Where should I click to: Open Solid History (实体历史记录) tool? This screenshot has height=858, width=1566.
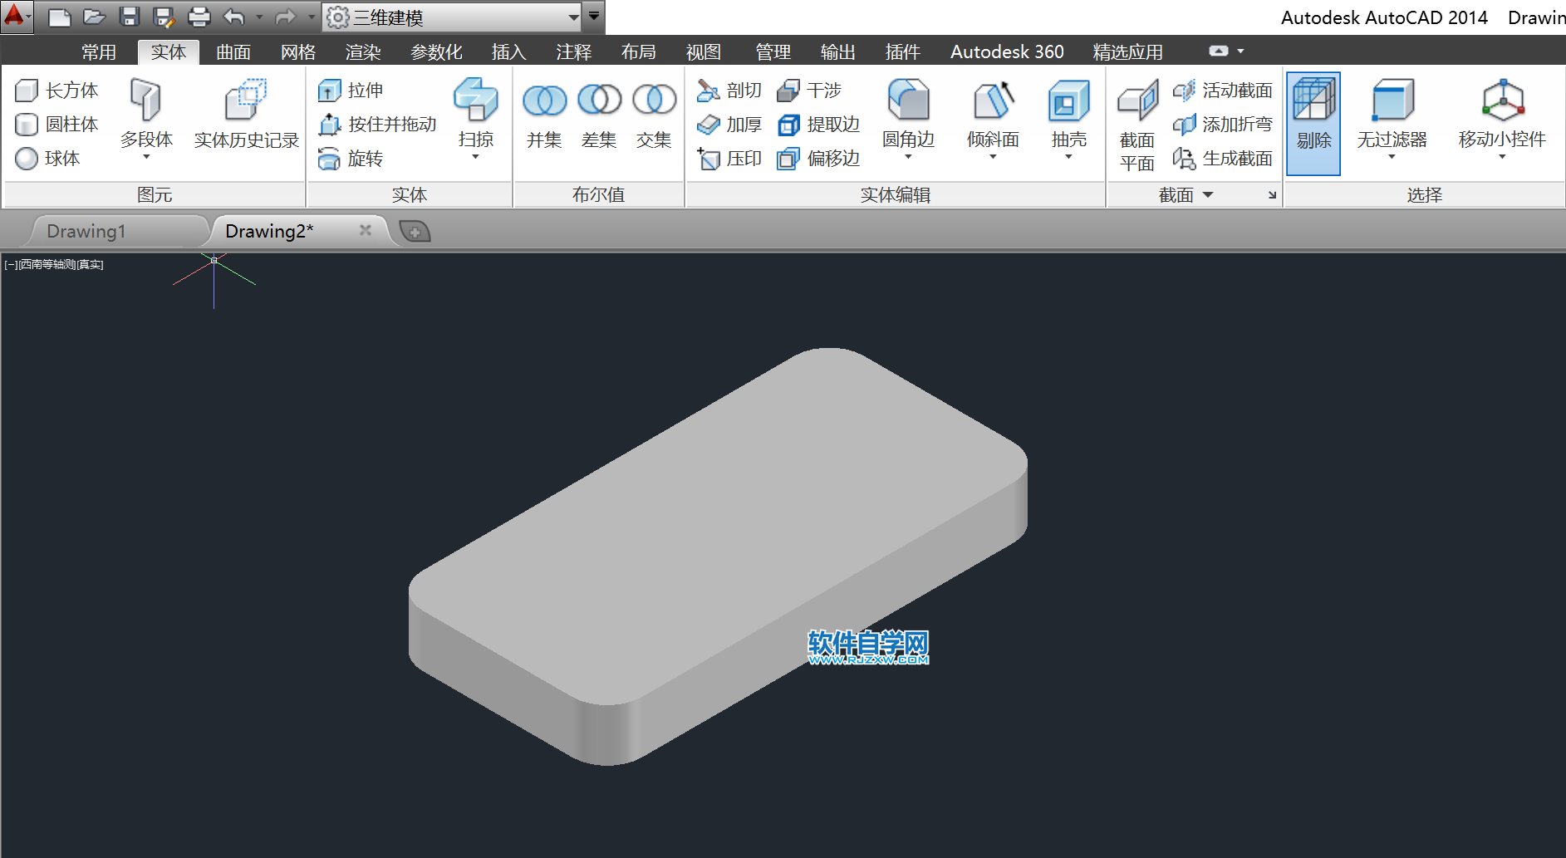click(x=246, y=115)
